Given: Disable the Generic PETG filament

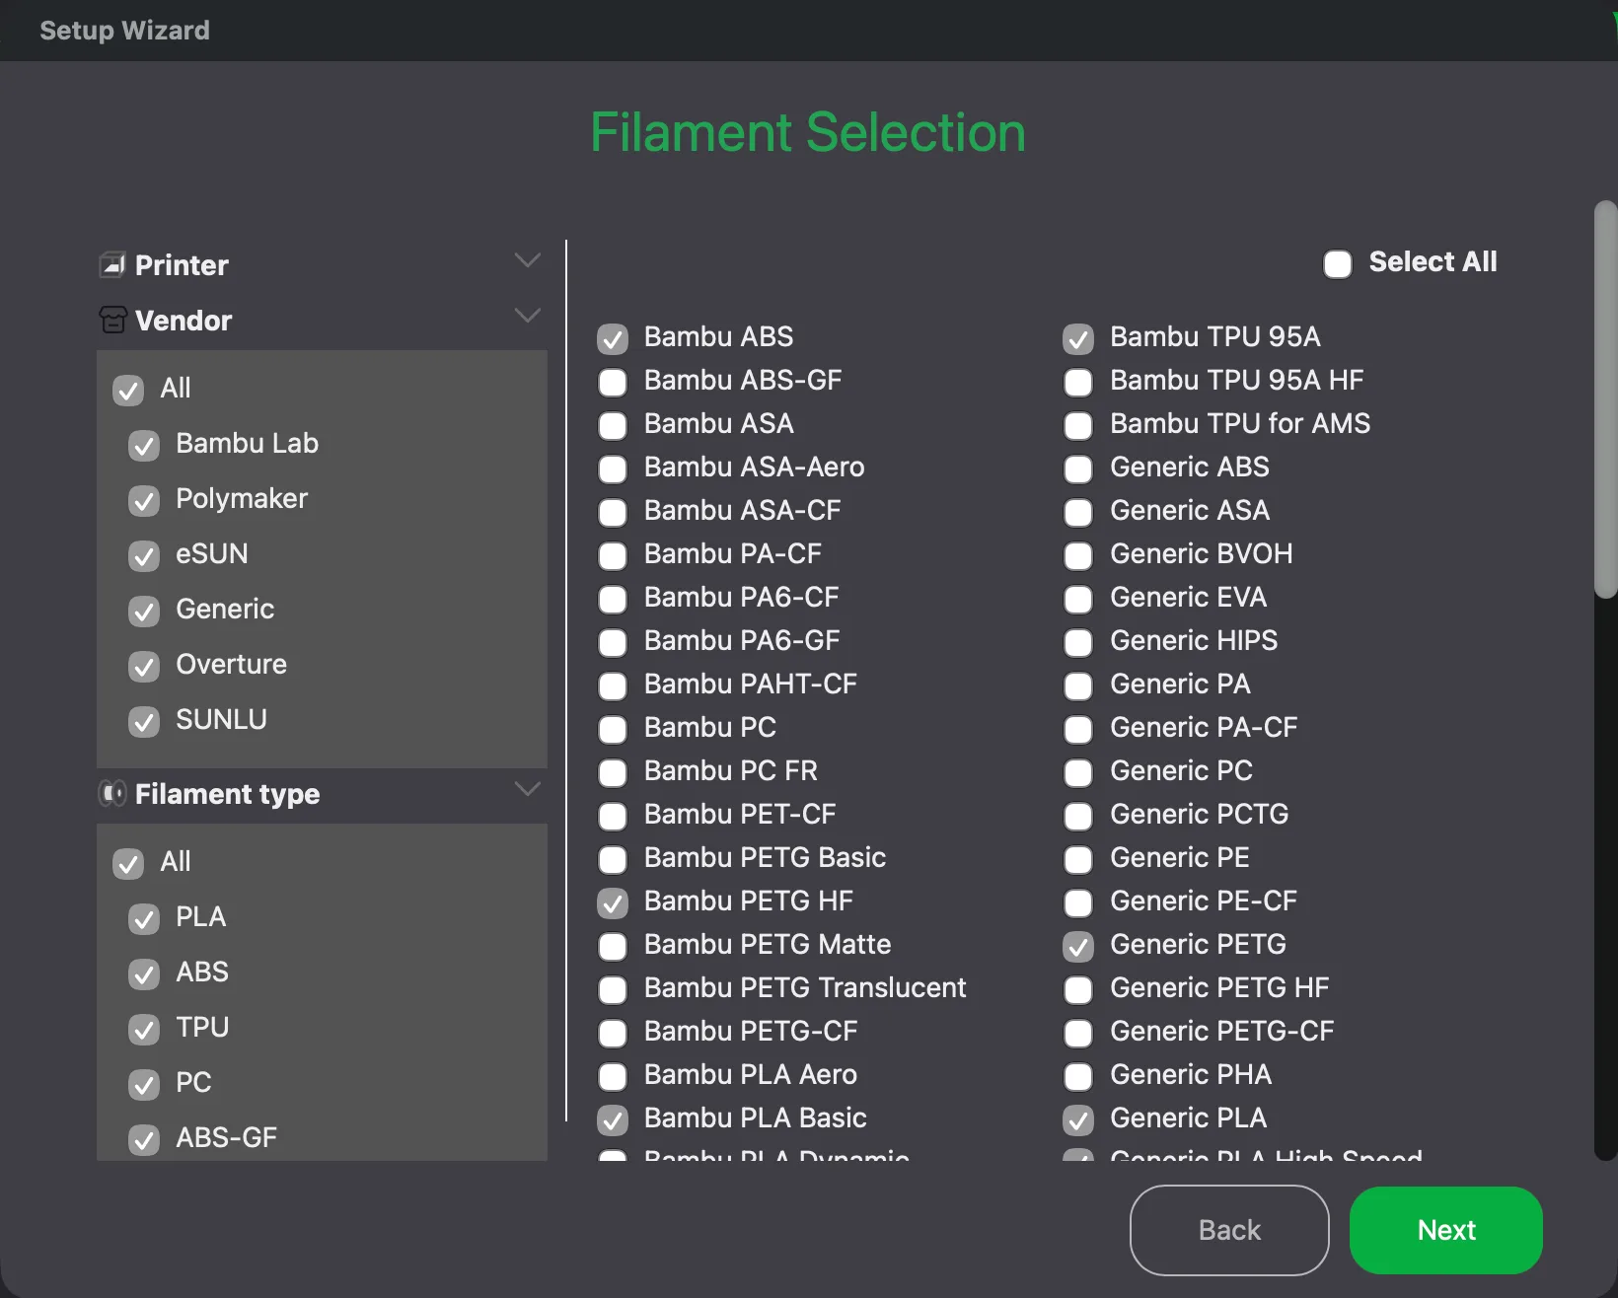Looking at the screenshot, I should [x=1078, y=946].
